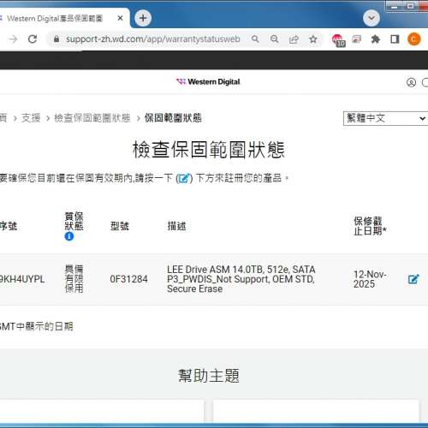The width and height of the screenshot is (428, 428).
Task: Toggle the browser side panel icon
Action: pyautogui.click(x=395, y=39)
